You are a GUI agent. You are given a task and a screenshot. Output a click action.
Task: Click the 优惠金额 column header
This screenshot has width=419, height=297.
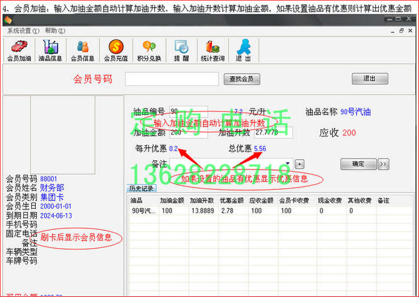tap(234, 200)
